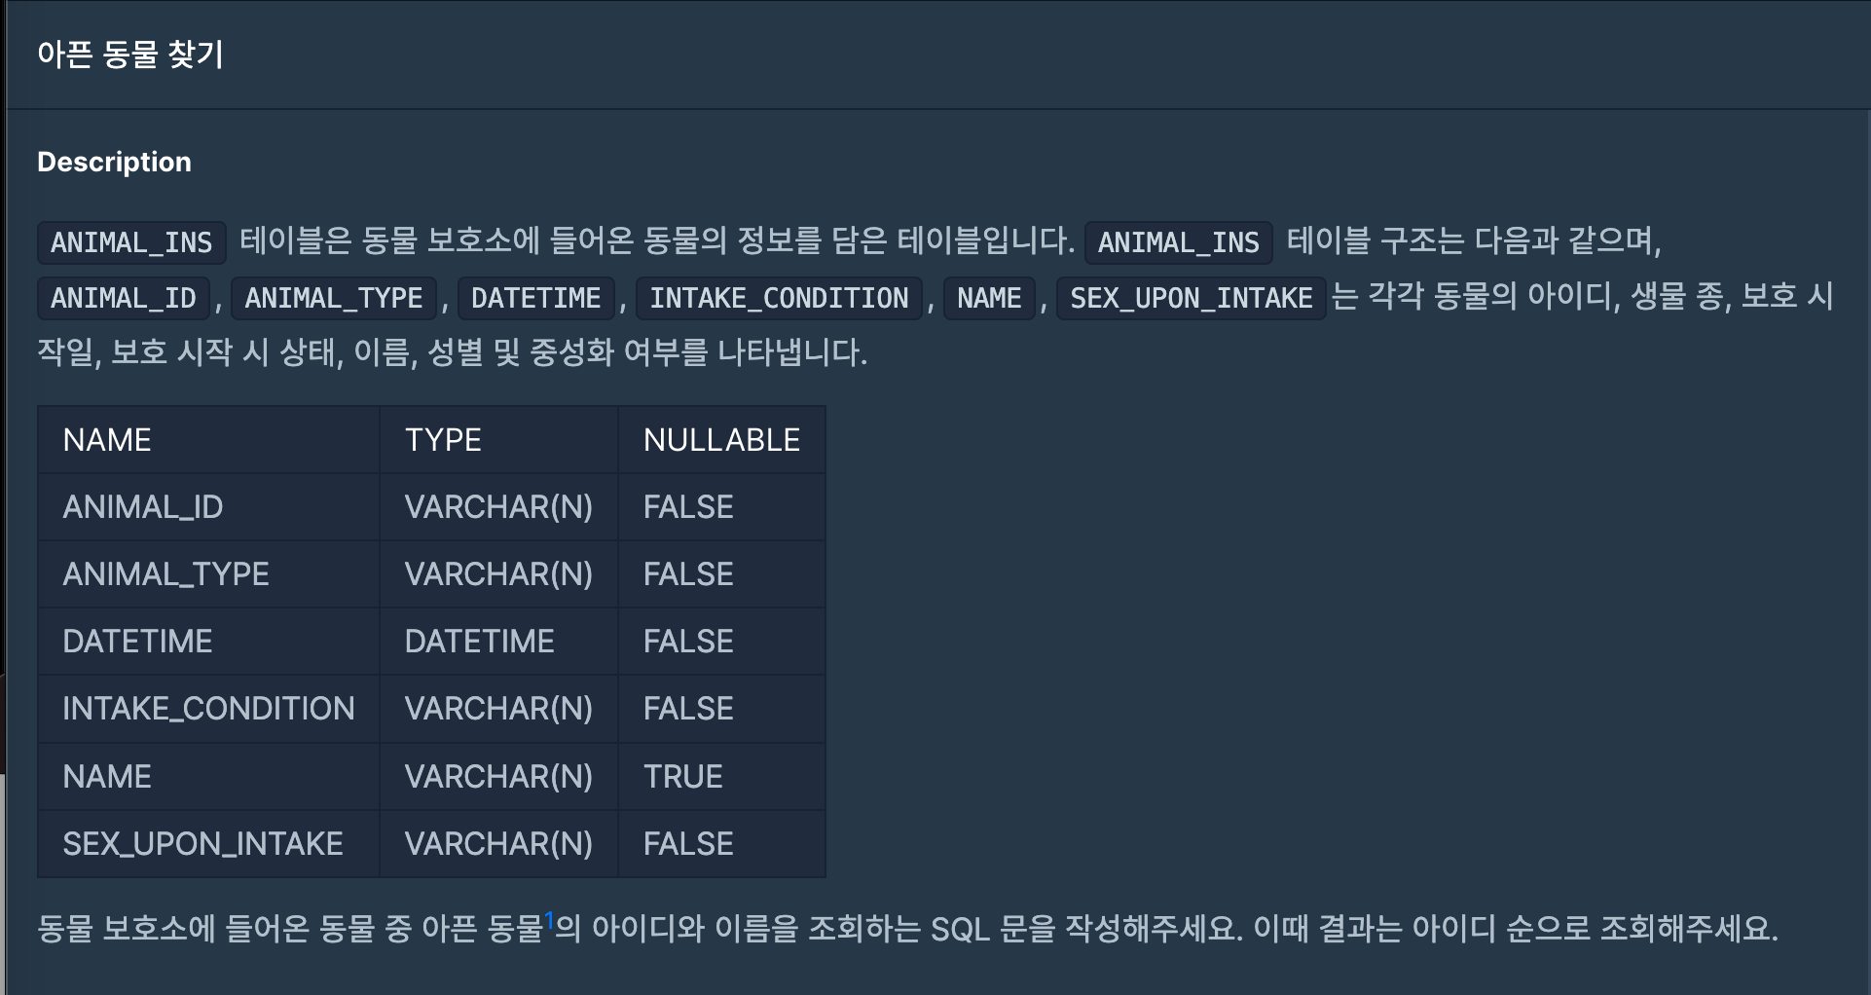
Task: Click the TRUE value in NULLABLE column
Action: pyautogui.click(x=683, y=777)
